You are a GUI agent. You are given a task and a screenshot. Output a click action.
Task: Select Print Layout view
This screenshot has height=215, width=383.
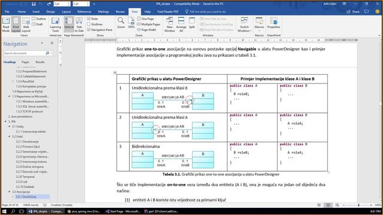tap(16, 24)
